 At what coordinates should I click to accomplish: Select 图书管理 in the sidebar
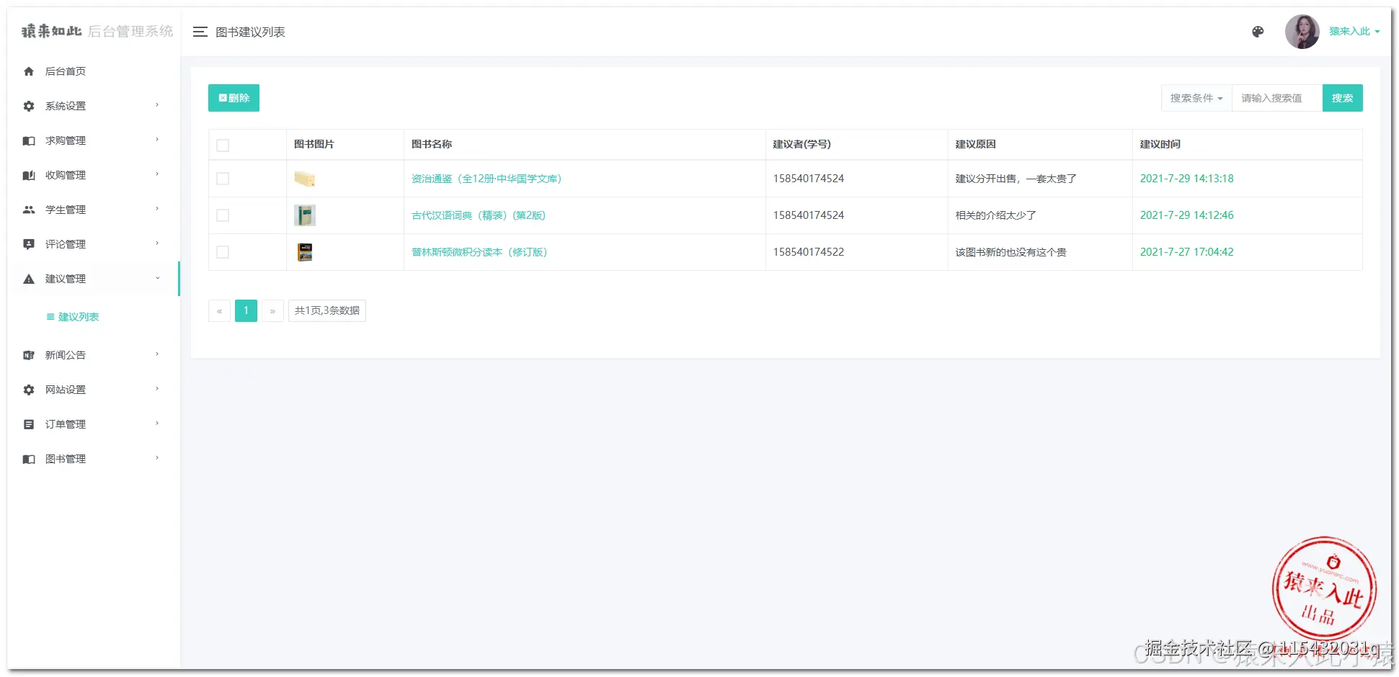66,459
